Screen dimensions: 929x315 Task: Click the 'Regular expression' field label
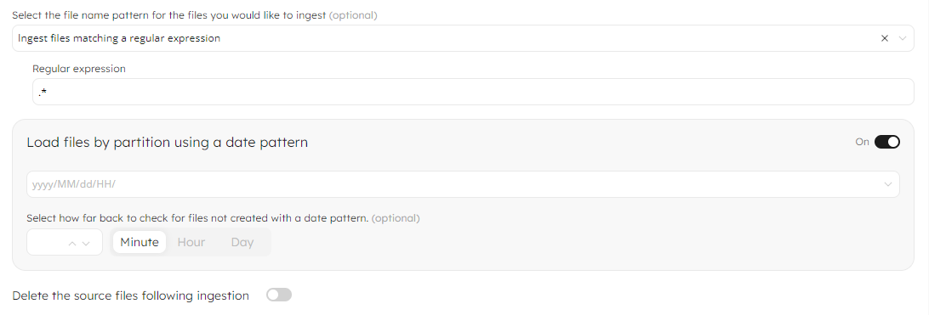[79, 69]
